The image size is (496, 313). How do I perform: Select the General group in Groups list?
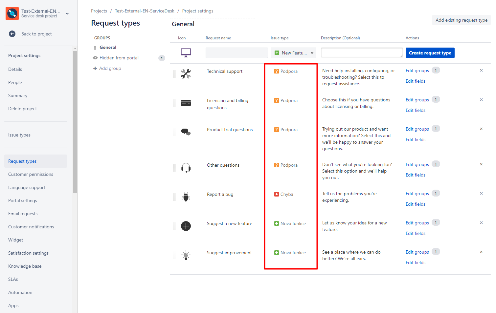[x=108, y=47]
